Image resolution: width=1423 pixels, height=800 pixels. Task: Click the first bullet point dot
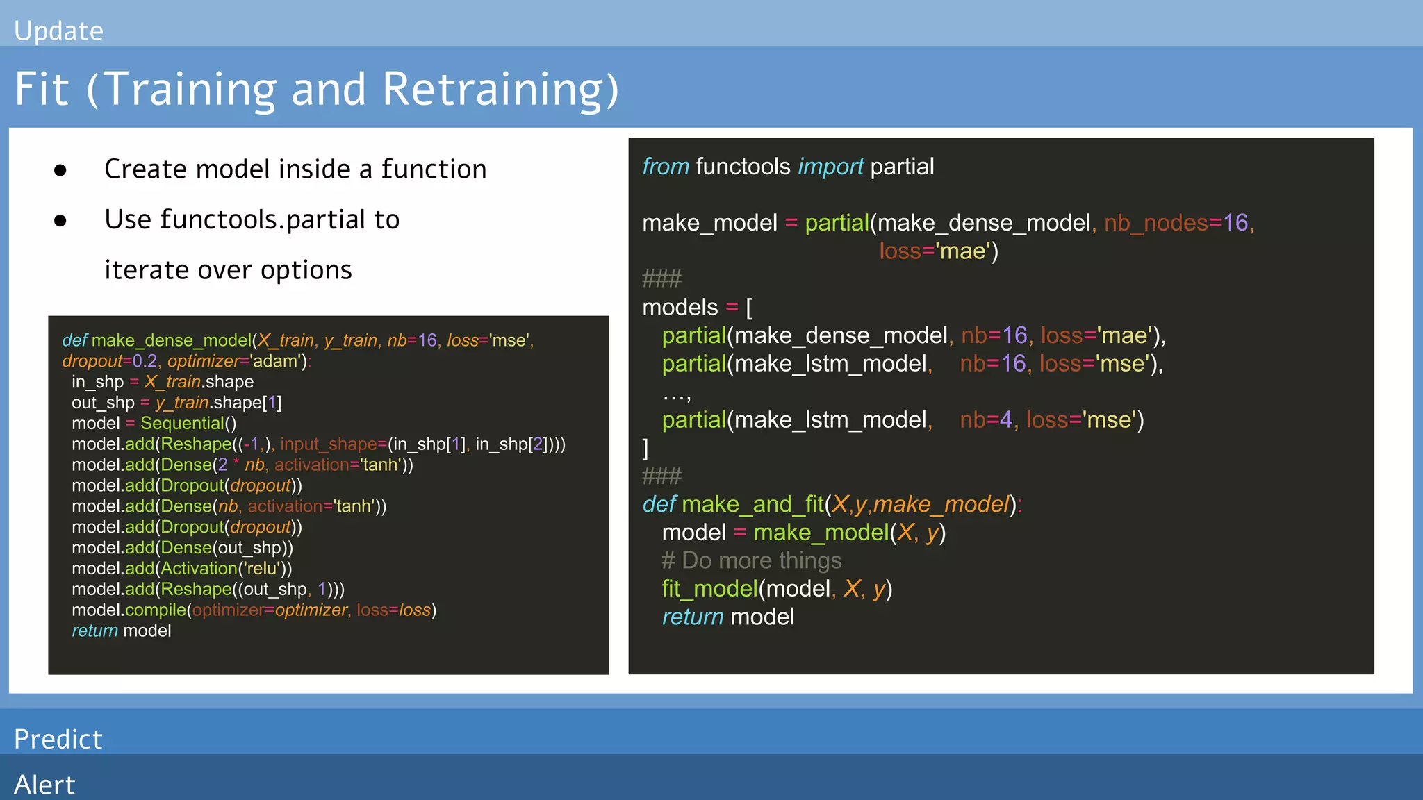[60, 170]
